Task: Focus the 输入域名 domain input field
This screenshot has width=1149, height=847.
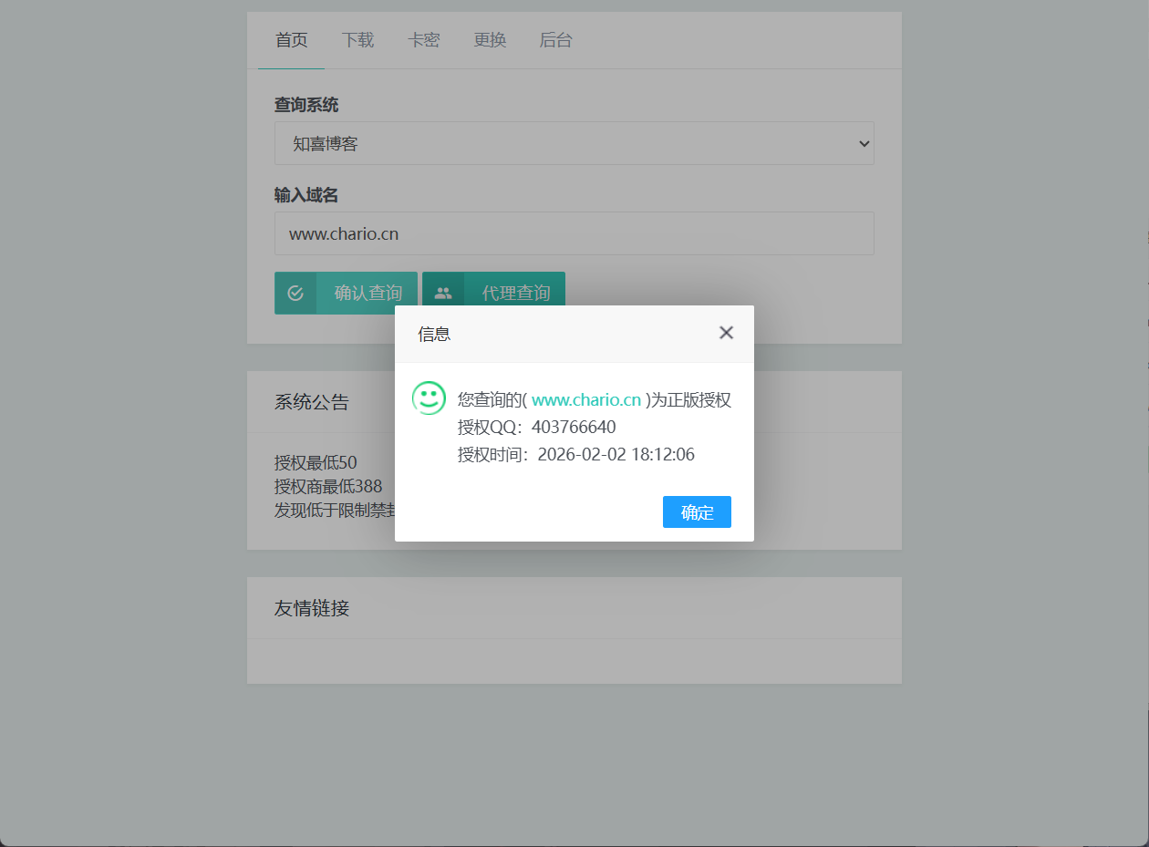Action: point(574,233)
